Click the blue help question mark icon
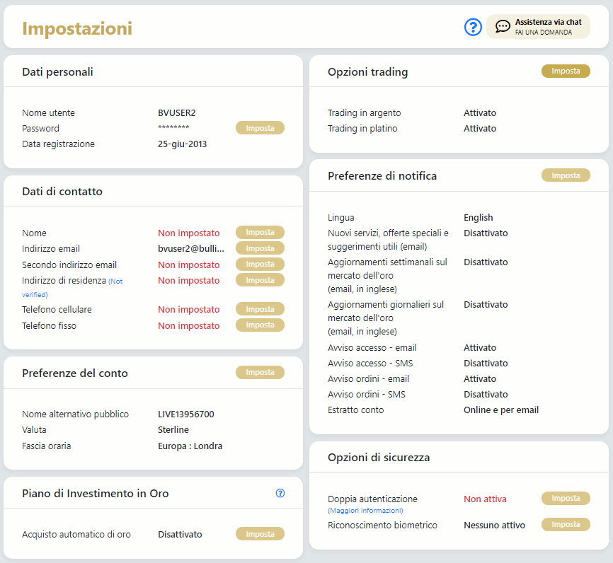The width and height of the screenshot is (613, 563). click(x=473, y=27)
